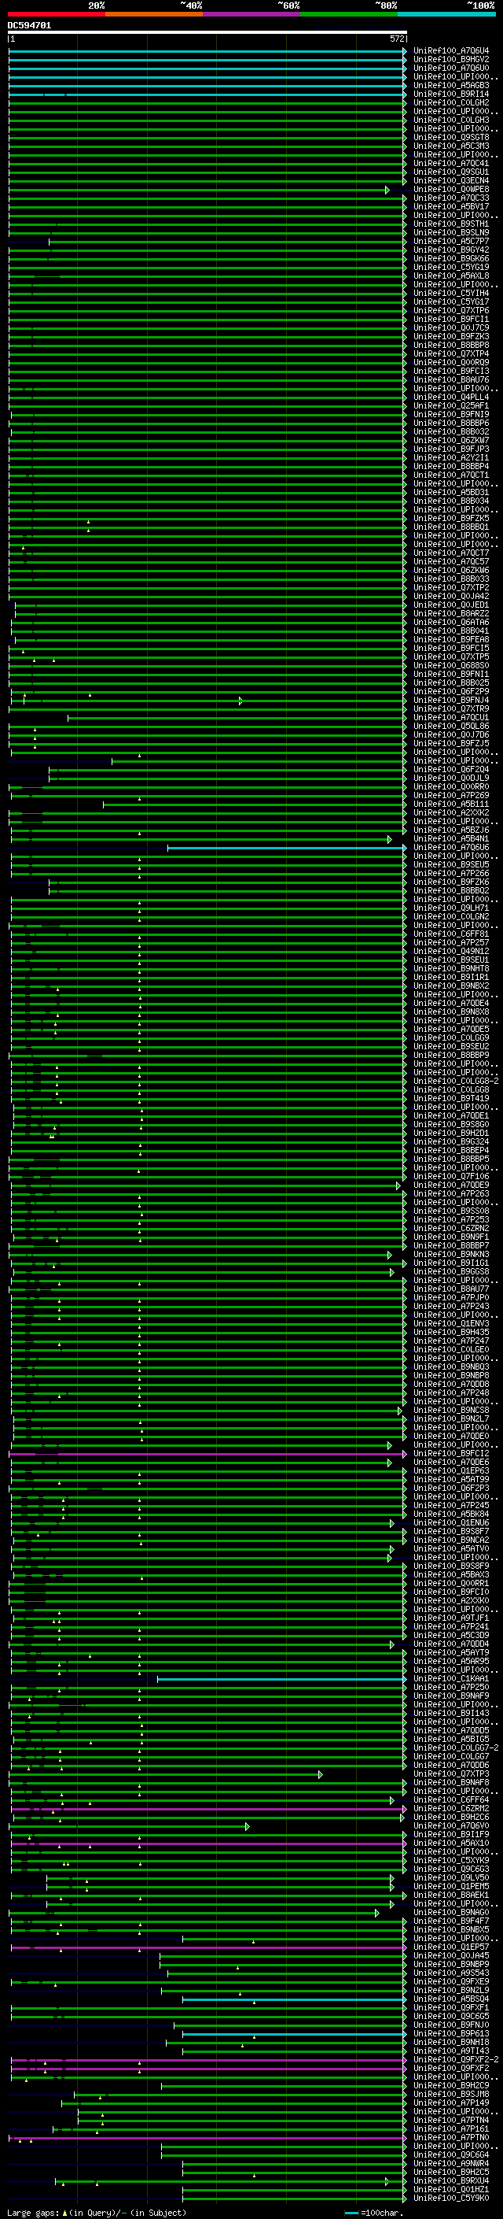
Task: Select label UniRef100_B9T419
Action: [451, 1098]
